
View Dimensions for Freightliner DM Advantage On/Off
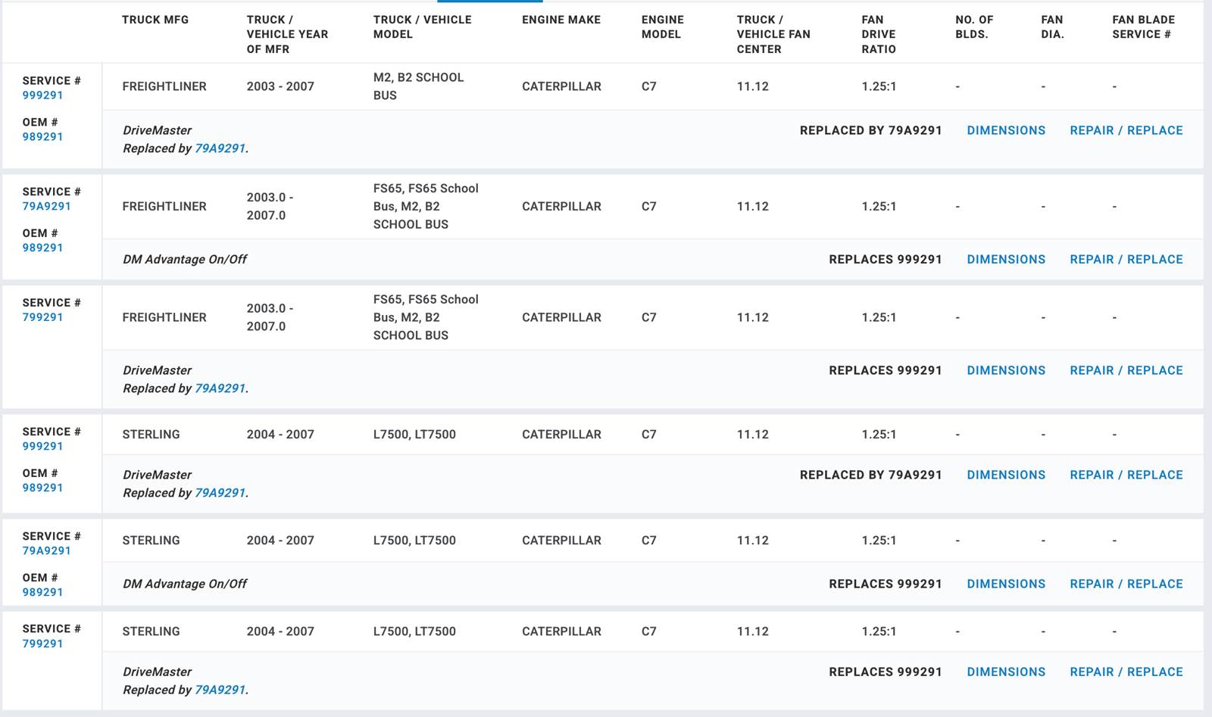[1006, 259]
